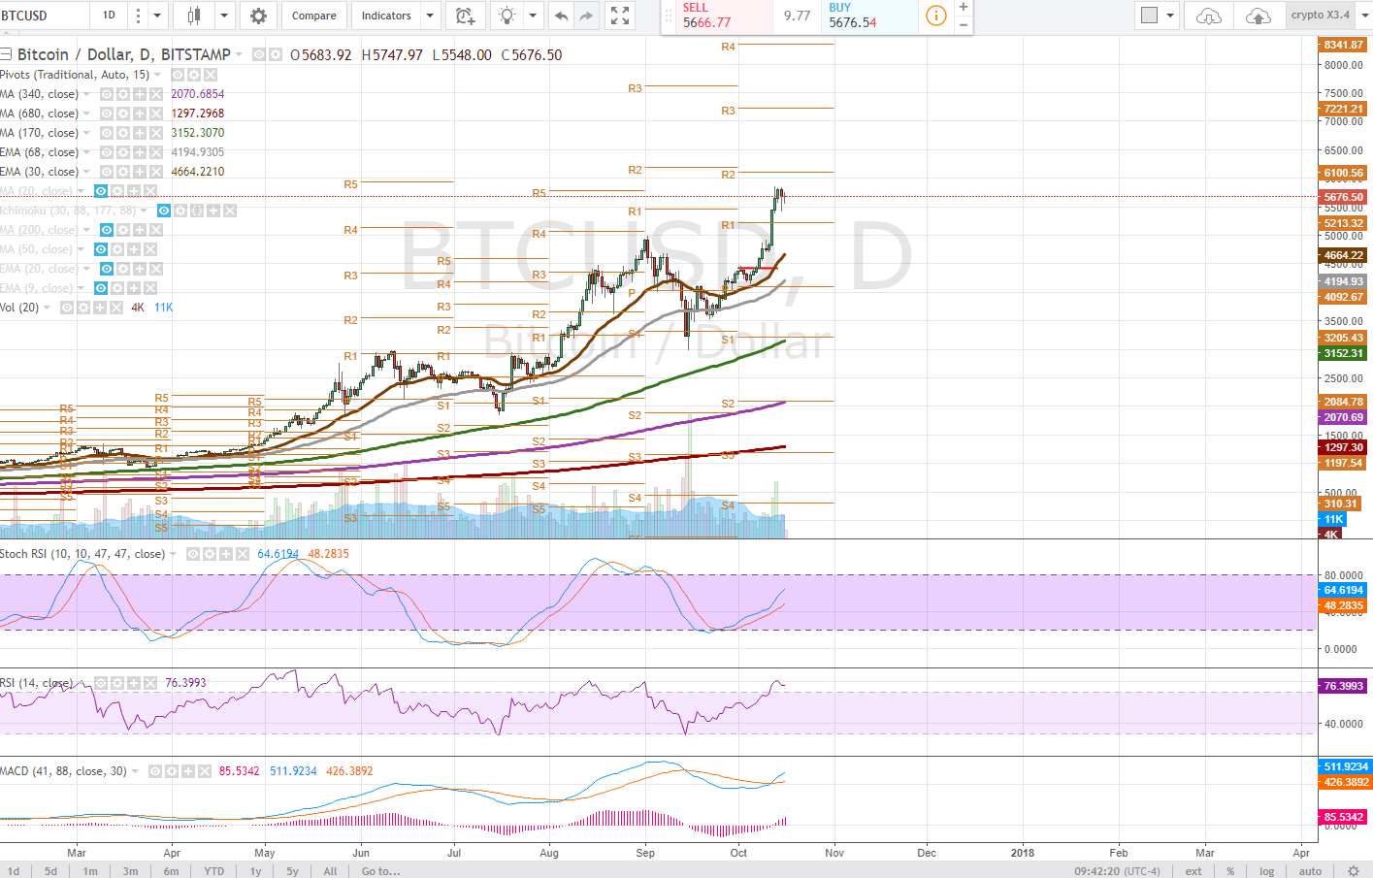
Task: Remove the Pivots indicator
Action: pyautogui.click(x=211, y=75)
